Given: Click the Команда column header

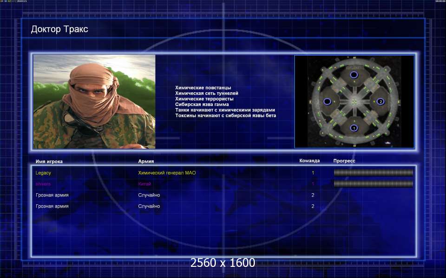Looking at the screenshot, I should [309, 161].
